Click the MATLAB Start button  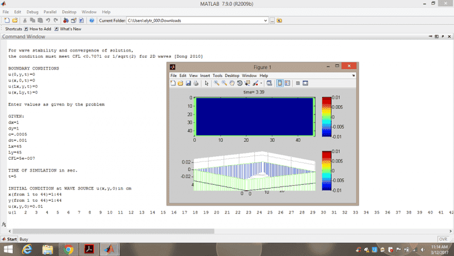tap(9, 240)
